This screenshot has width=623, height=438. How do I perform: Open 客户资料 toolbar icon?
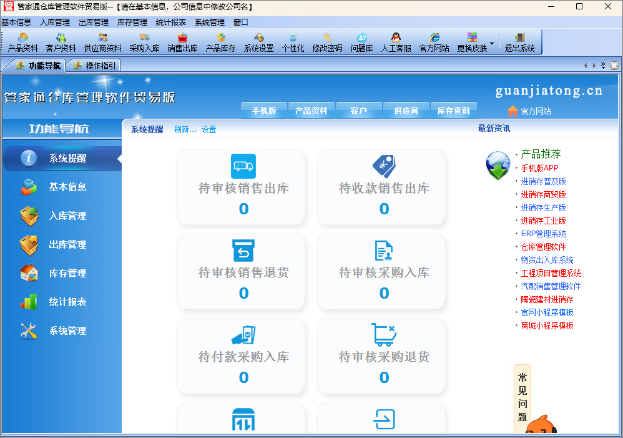pyautogui.click(x=61, y=42)
